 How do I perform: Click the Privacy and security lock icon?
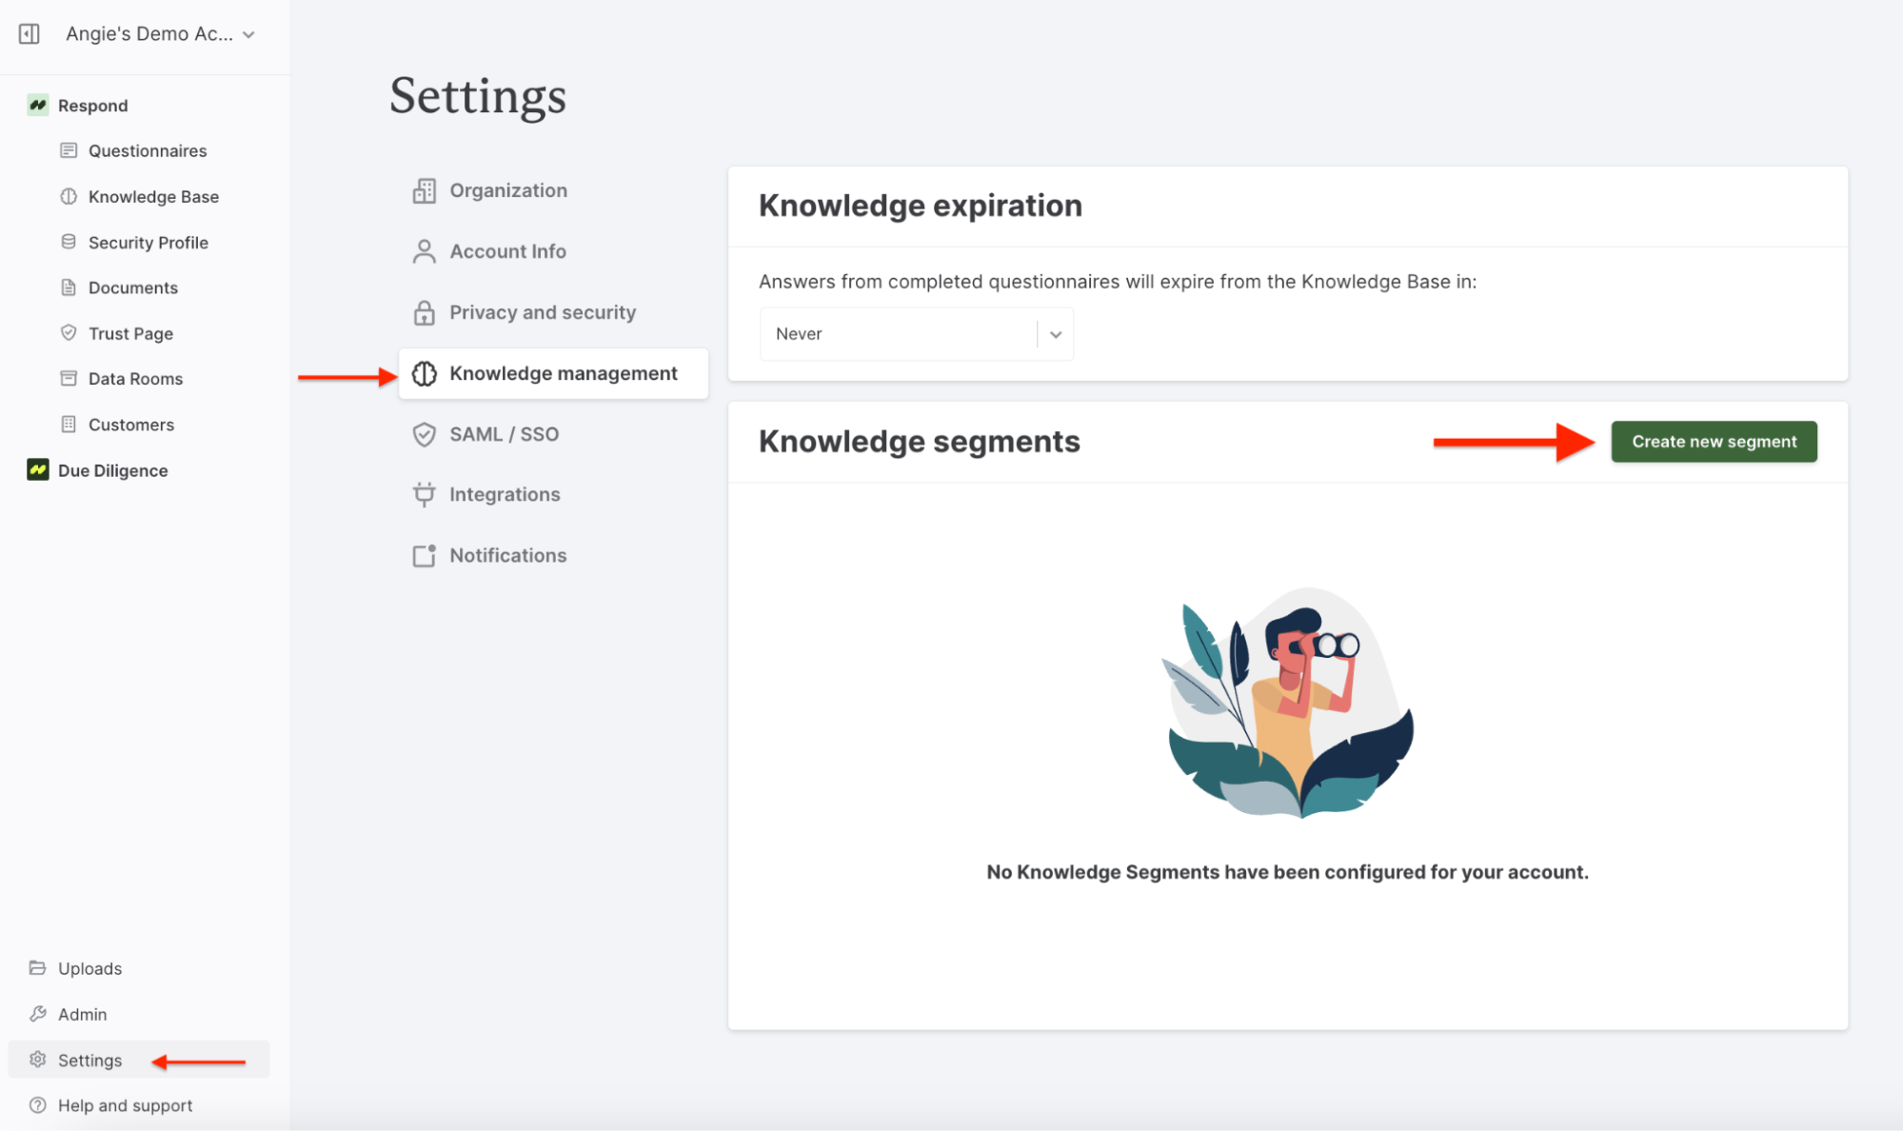(425, 312)
